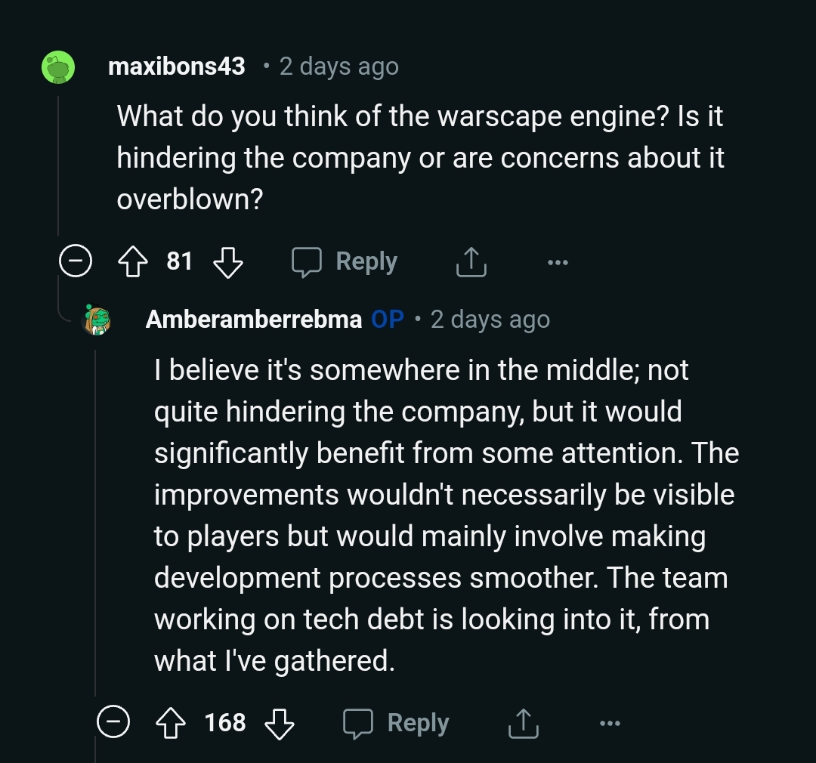The height and width of the screenshot is (763, 816).
Task: Upvote Amberamberrebma's reply
Action: click(171, 723)
